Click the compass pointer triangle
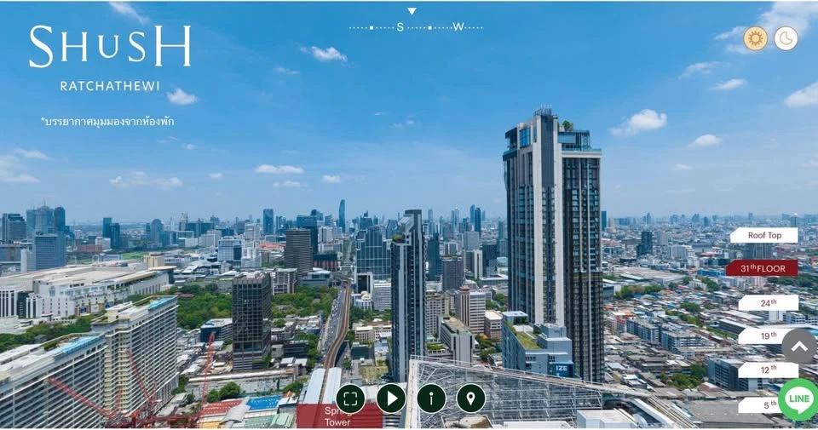This screenshot has height=430, width=818. (412, 11)
